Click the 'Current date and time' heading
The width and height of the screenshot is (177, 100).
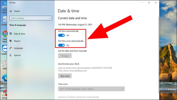pos(72,18)
